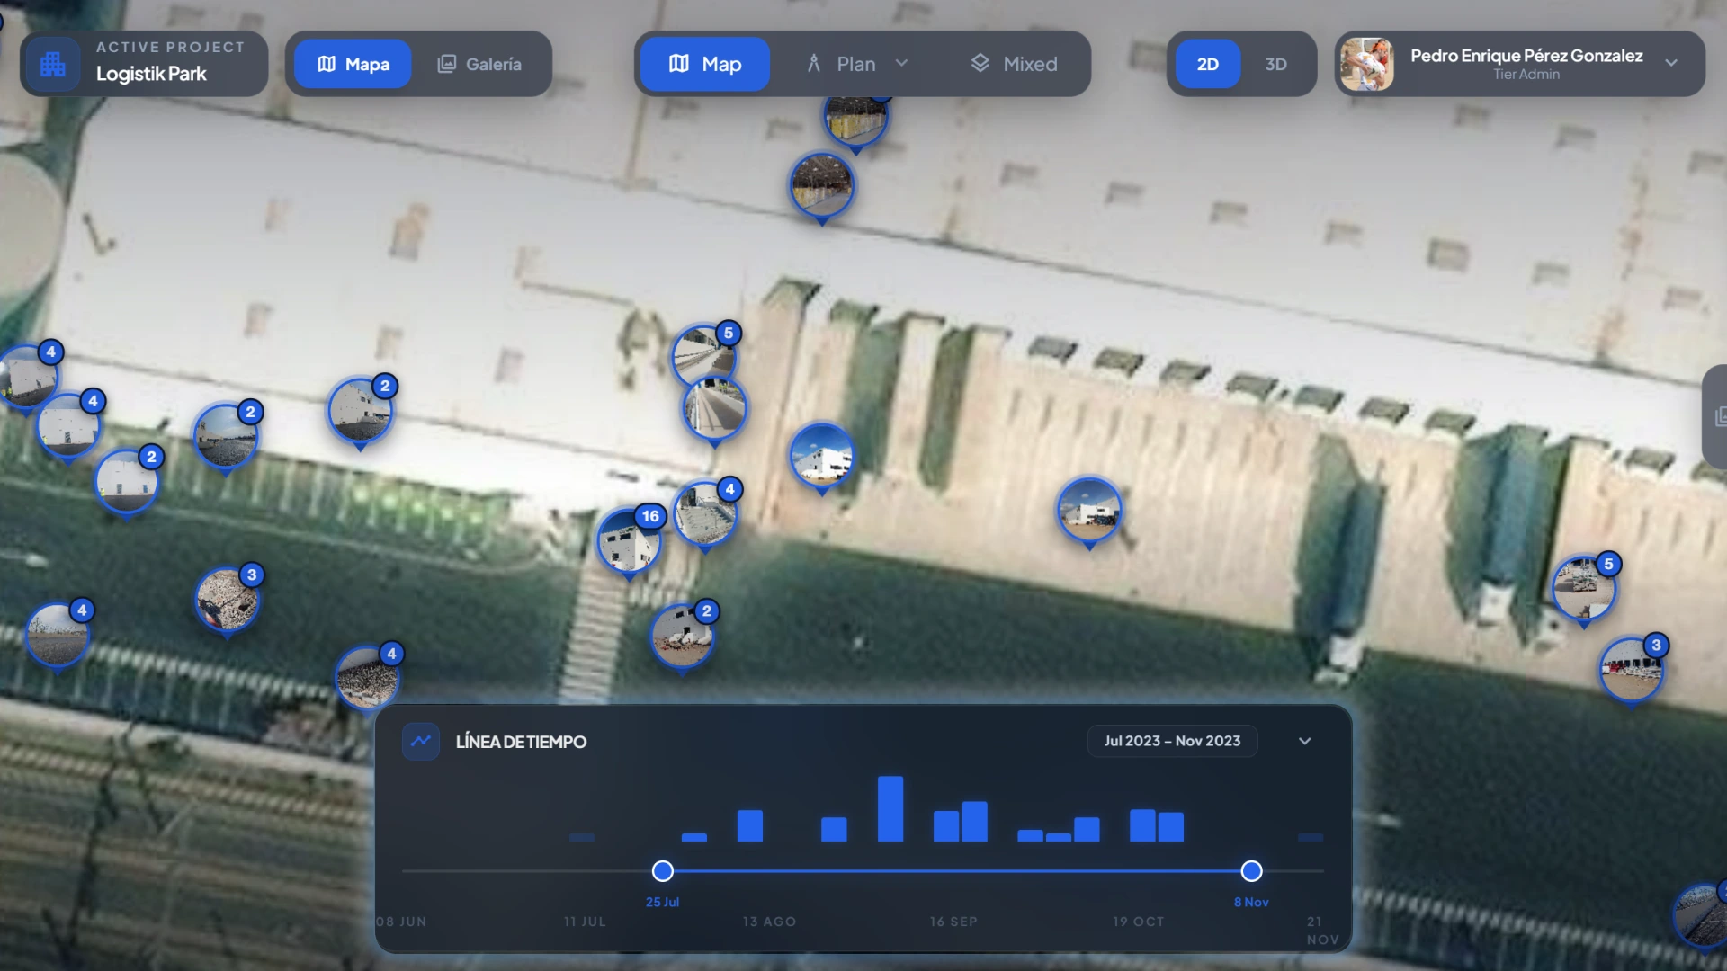Open the side panel tab on right edge
This screenshot has height=971, width=1727.
1715,416
